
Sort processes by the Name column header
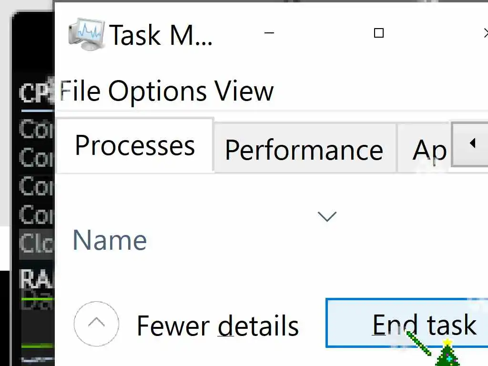pyautogui.click(x=110, y=240)
